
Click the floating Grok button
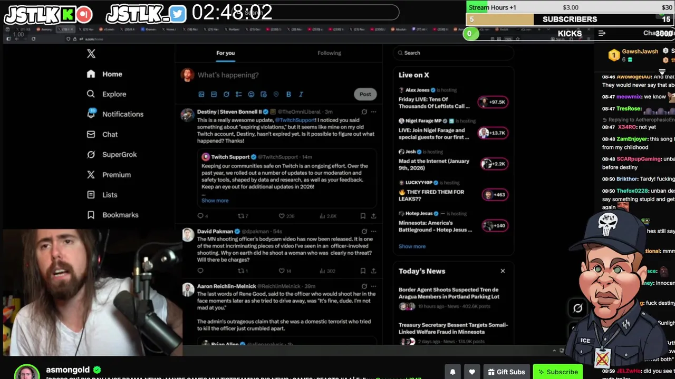pos(577,308)
